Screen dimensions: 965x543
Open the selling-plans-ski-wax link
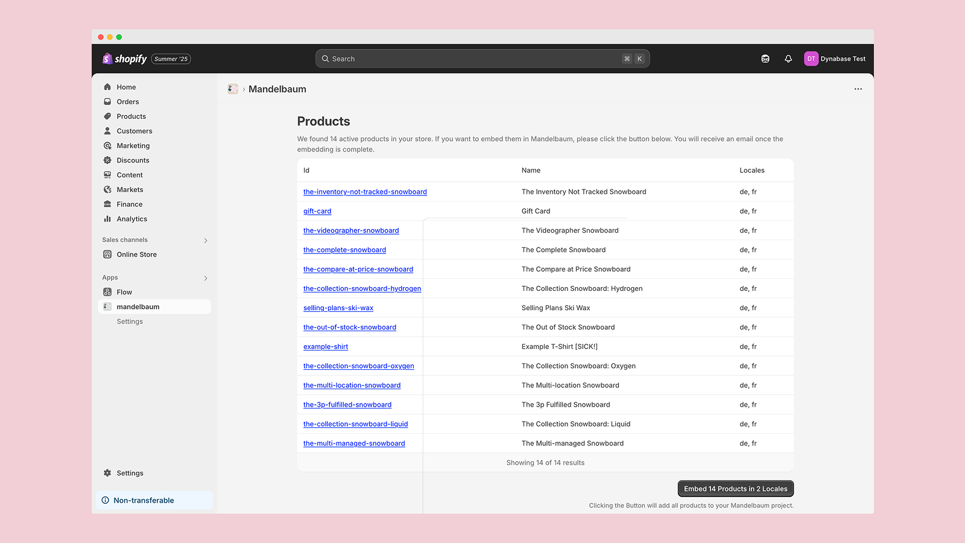pos(338,308)
